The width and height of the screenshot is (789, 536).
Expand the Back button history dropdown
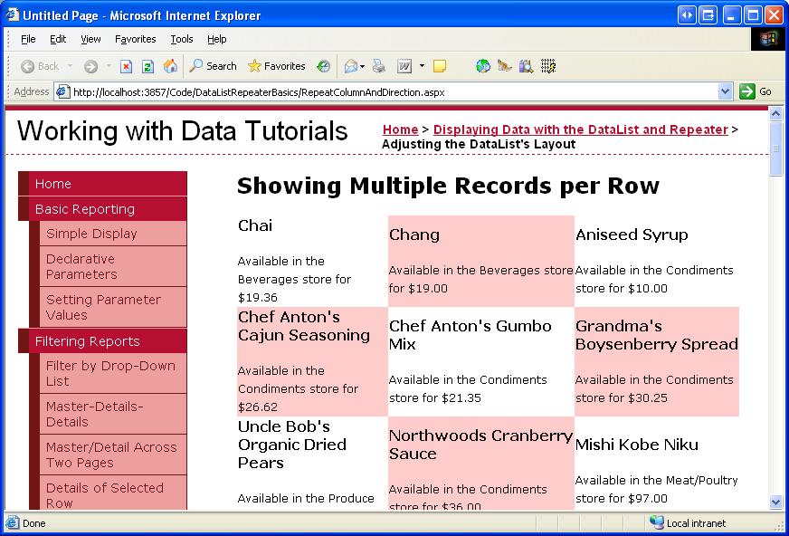click(70, 66)
